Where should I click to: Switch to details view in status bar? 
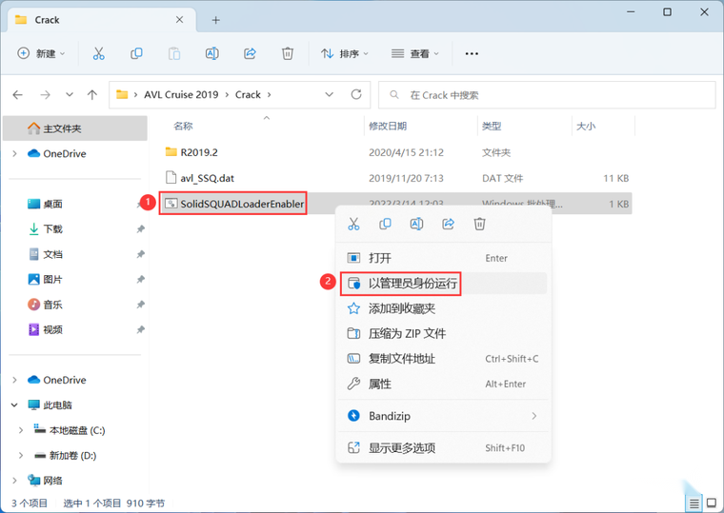coord(694,503)
